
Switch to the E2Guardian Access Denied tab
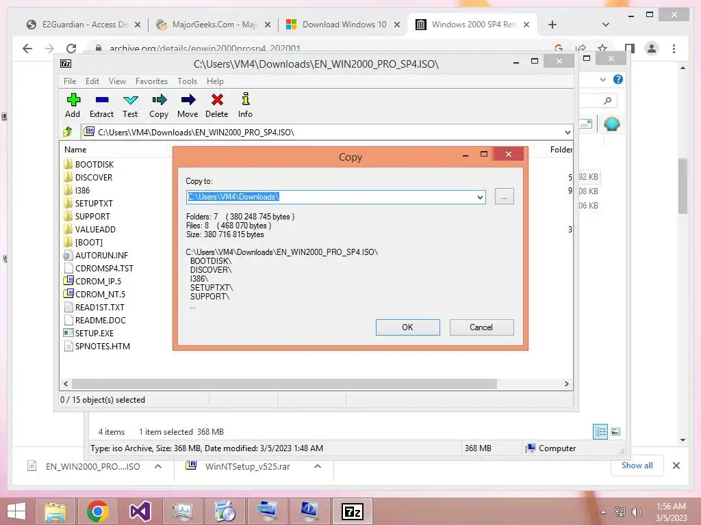pyautogui.click(x=84, y=25)
